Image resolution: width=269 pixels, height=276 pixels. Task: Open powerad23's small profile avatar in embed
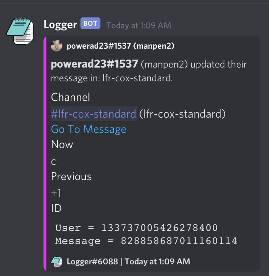pos(57,46)
